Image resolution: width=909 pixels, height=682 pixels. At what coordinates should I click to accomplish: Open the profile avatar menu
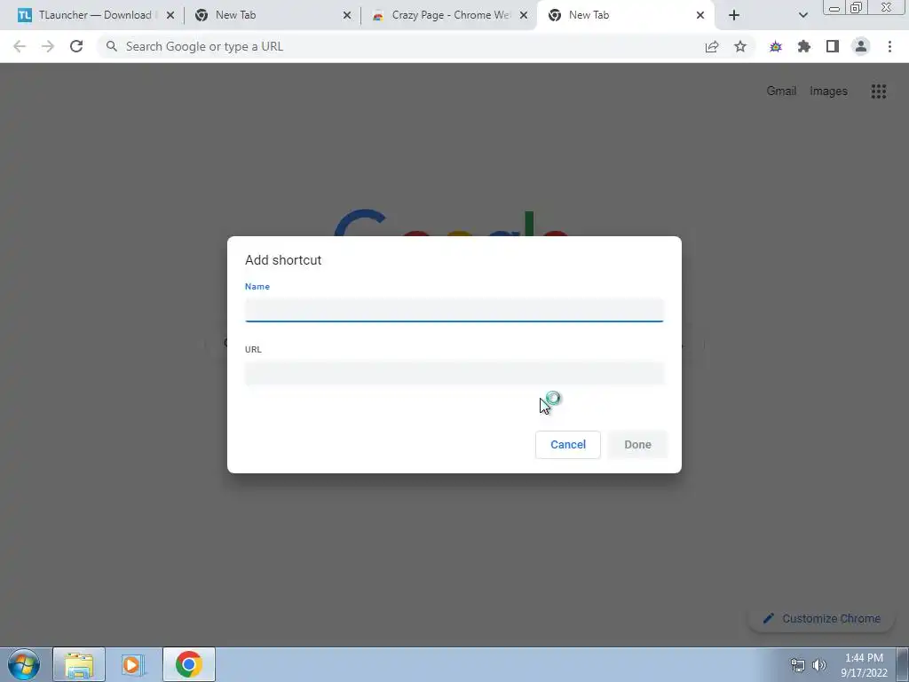click(861, 46)
